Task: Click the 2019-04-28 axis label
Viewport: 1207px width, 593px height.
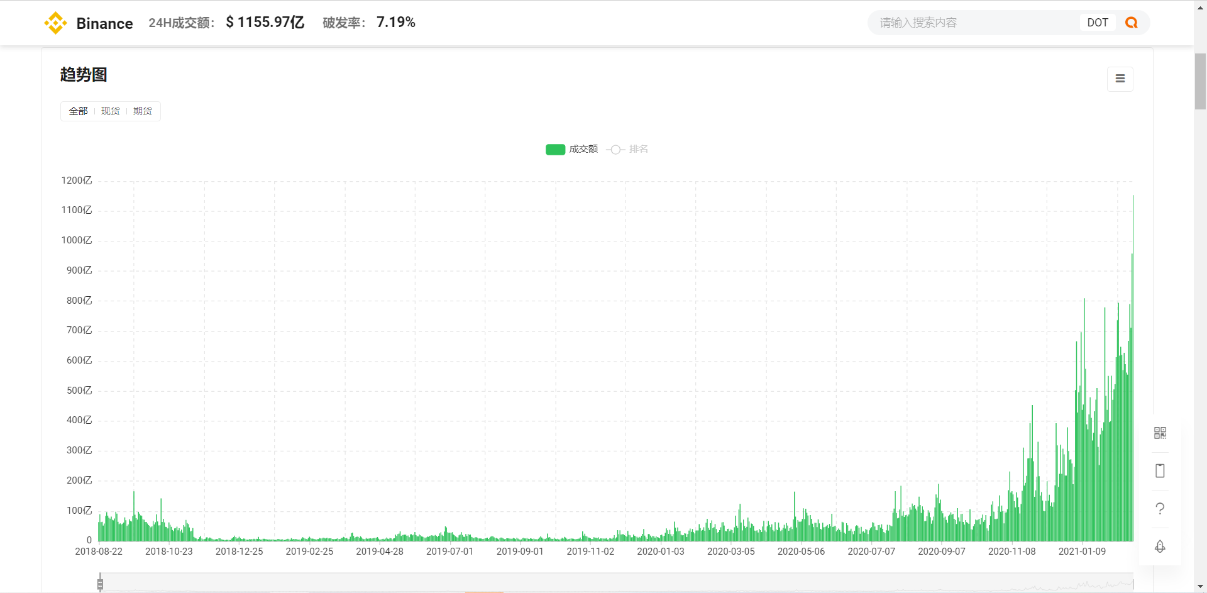Action: pyautogui.click(x=380, y=551)
